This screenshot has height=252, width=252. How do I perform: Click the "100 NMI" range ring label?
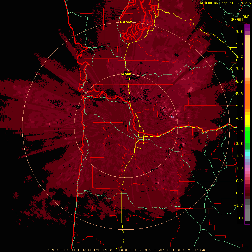pyautogui.click(x=126, y=22)
